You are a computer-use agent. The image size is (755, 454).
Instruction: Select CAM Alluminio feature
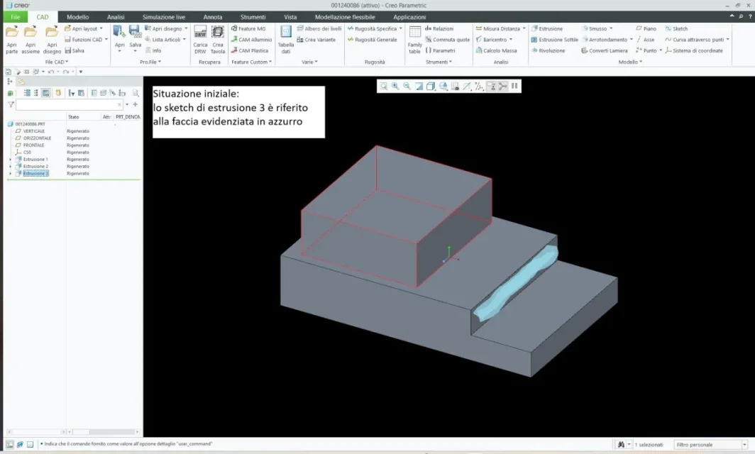tap(251, 40)
